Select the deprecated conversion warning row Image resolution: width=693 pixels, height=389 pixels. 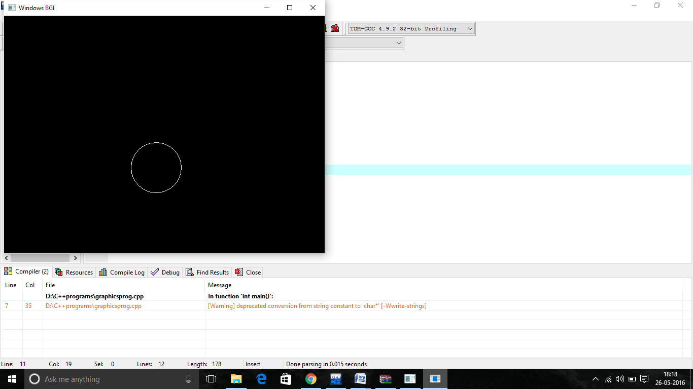(x=342, y=306)
